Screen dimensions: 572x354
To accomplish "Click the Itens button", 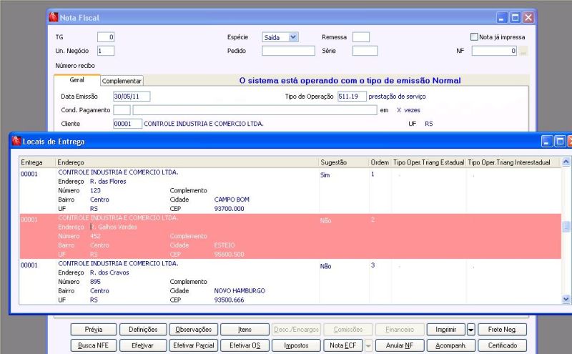I will (245, 330).
